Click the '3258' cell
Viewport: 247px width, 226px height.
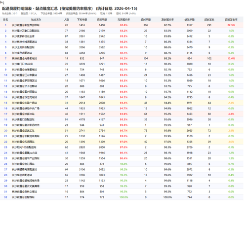coord(82,53)
